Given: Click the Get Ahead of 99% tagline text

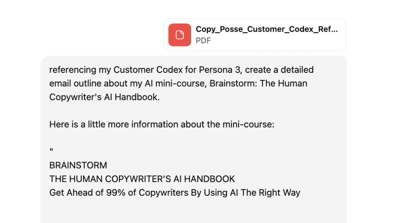Looking at the screenshot, I should click(x=174, y=193).
